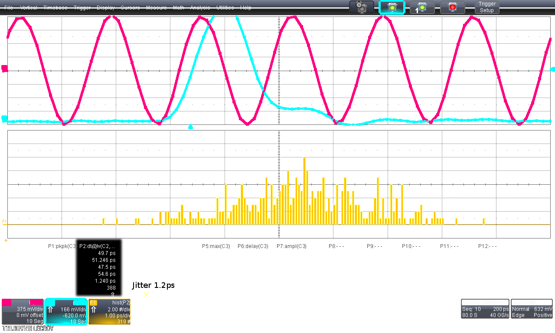The width and height of the screenshot is (555, 333).
Task: Select the empty P12 measurement slot
Action: [x=487, y=246]
